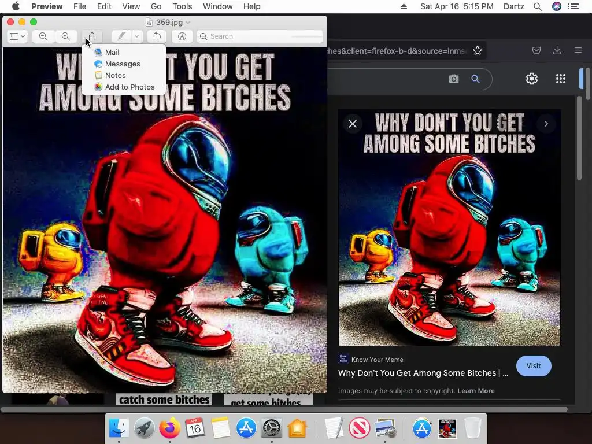Zoom in on the image in Preview

tap(66, 36)
